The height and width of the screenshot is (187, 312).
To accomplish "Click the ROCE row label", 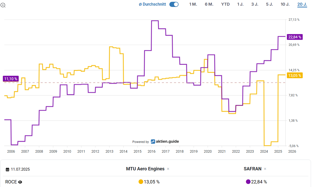I will [x=11, y=182].
